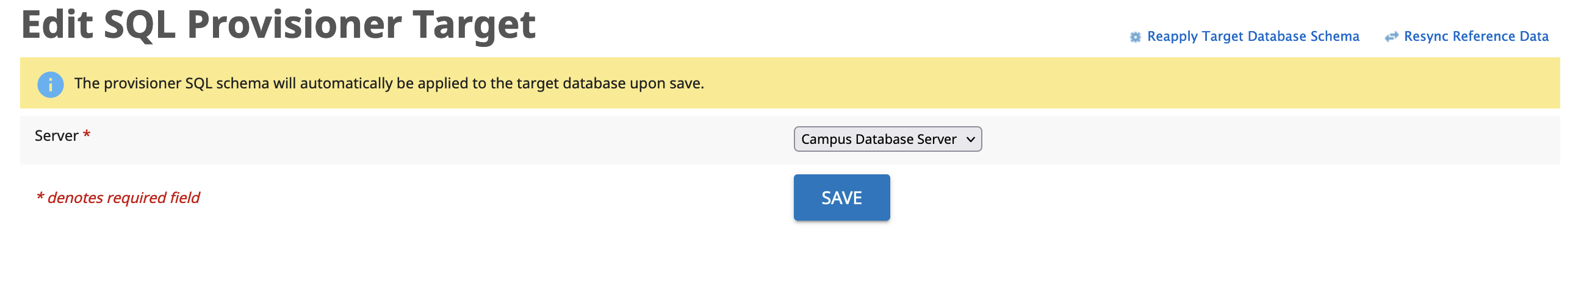Open the Reapply Target Database Schema link

pos(1253,37)
